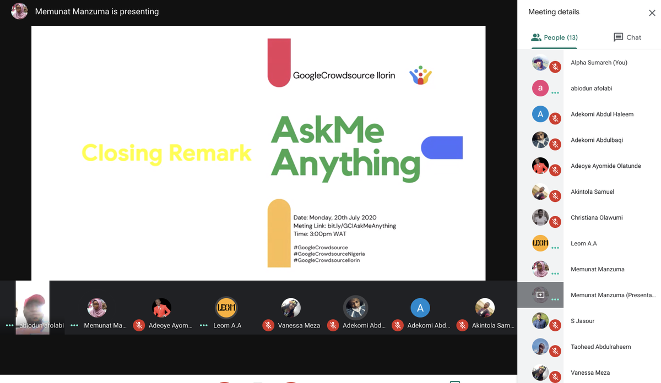Click abiodun afolabi video tile
Image resolution: width=661 pixels, height=383 pixels.
(32, 307)
